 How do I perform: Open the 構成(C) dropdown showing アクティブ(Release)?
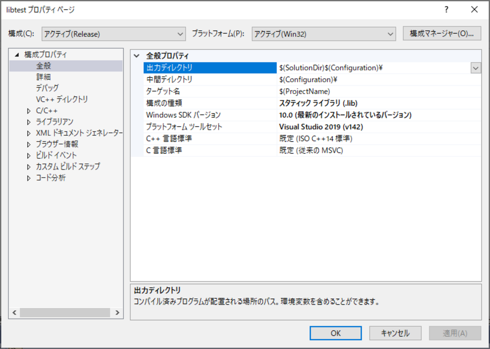[x=113, y=34]
